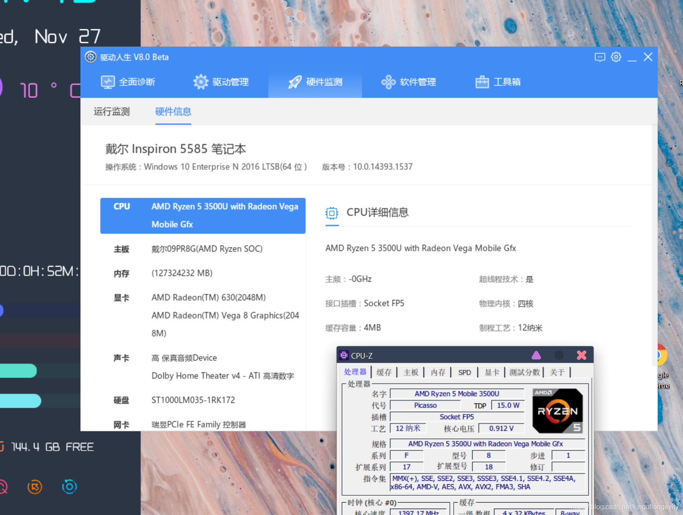Click 缓存容量 4MB value
Viewport: 683px width, 515px height.
373,328
